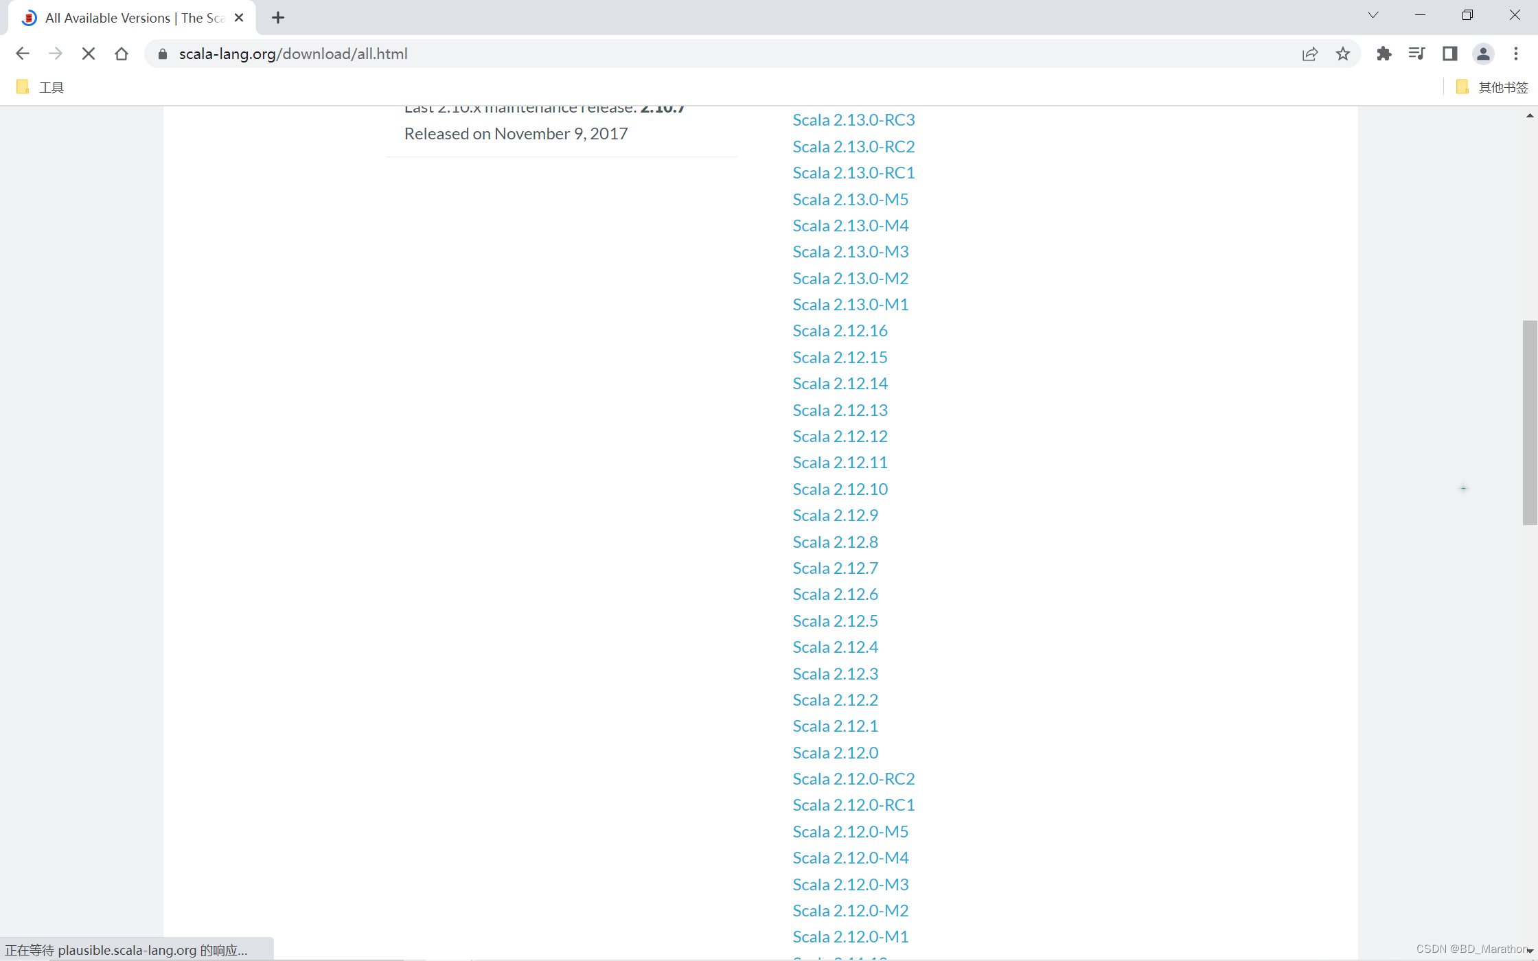Open the Scala 2.13.0-M3 link
1538x961 pixels.
(850, 251)
